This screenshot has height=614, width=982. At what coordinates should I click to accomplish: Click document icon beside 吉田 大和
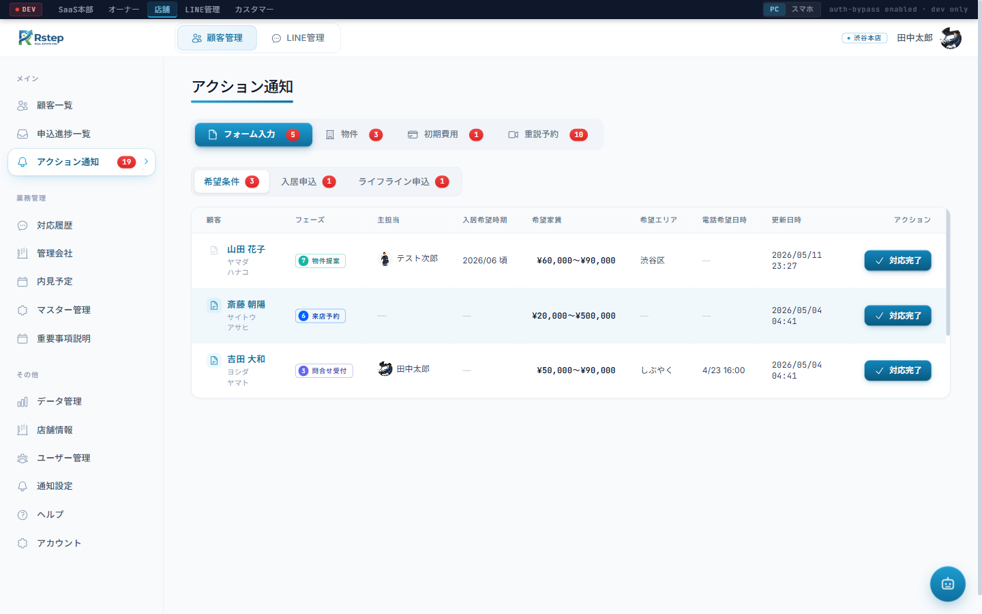click(x=214, y=360)
